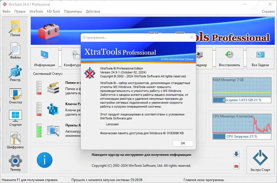The width and height of the screenshot is (277, 183).
Task: Click the CPU Загрузка 21 % bar
Action: point(242,136)
